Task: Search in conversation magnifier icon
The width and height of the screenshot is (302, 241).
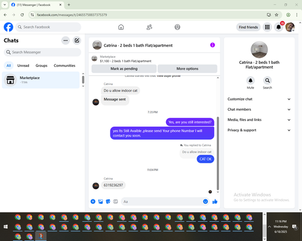Action: coord(268,81)
